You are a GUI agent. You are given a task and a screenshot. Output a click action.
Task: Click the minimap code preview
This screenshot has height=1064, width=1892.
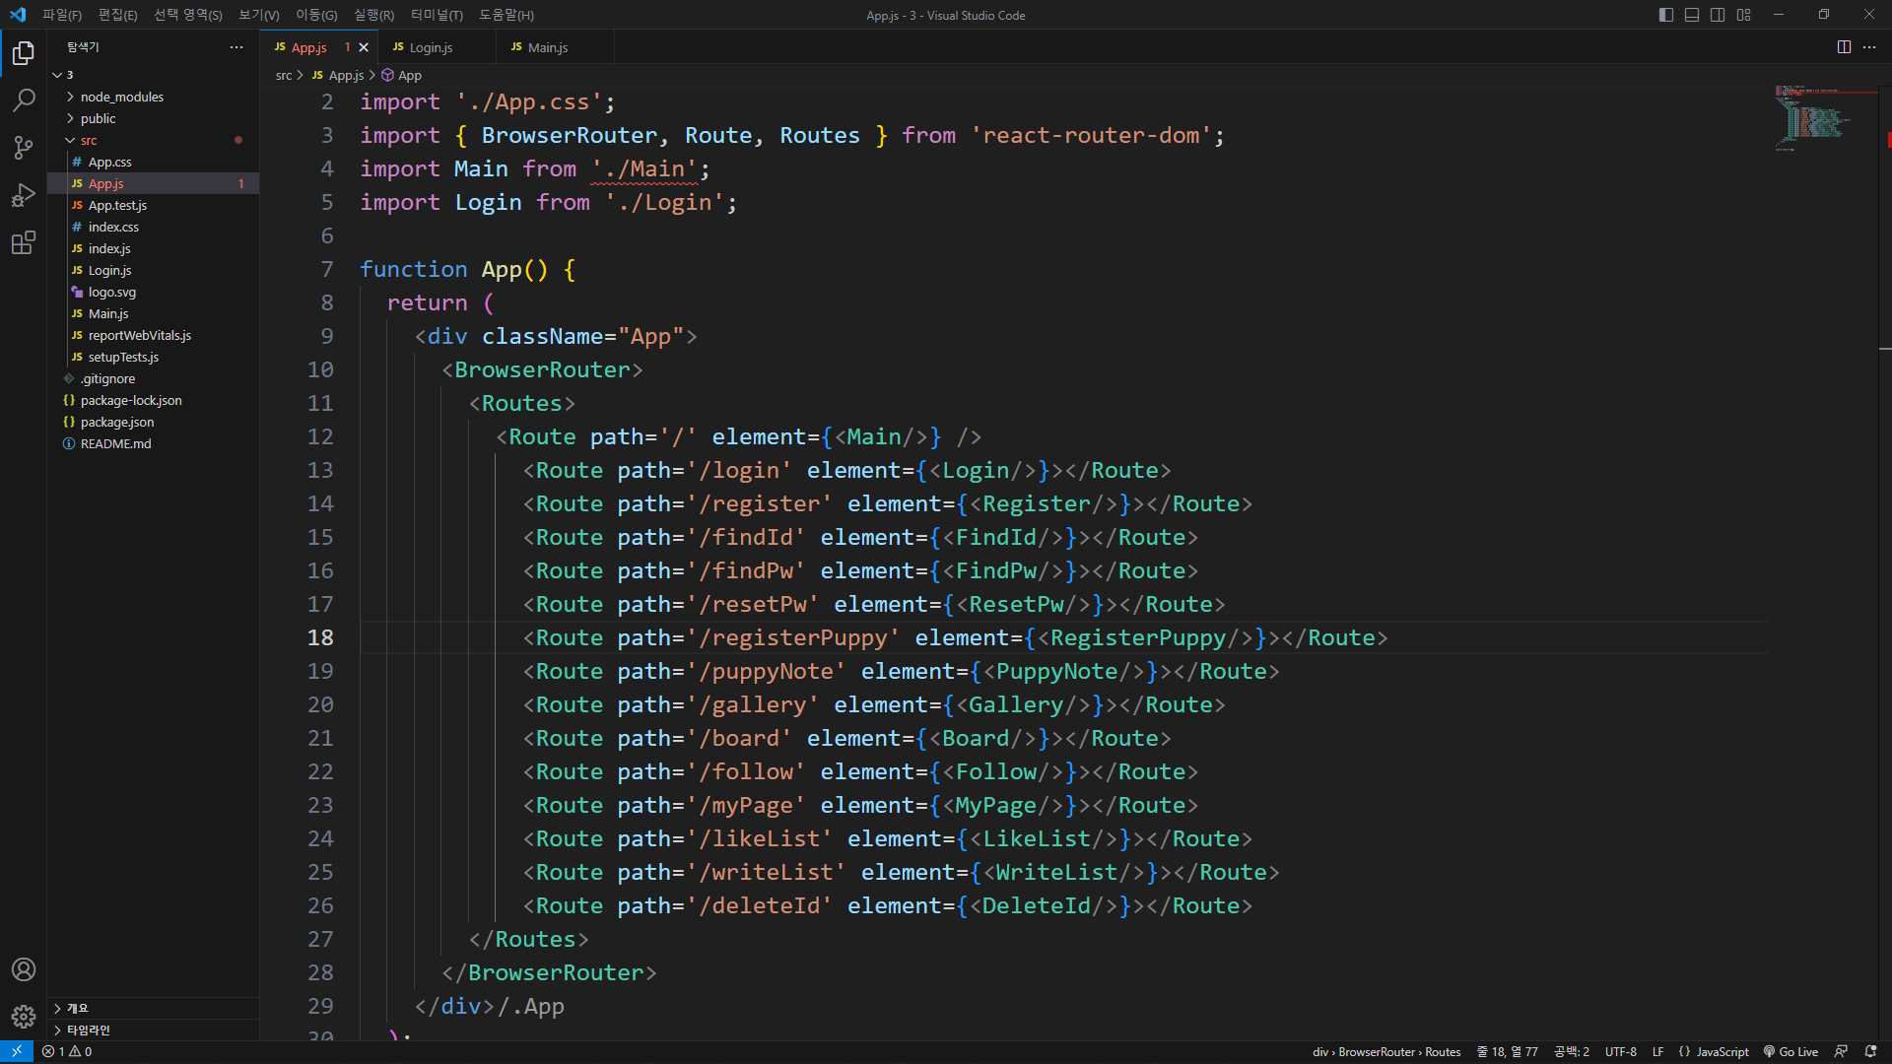[x=1811, y=118]
